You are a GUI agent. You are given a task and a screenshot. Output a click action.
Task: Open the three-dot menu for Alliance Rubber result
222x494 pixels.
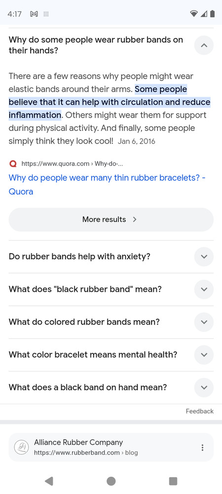(202, 448)
